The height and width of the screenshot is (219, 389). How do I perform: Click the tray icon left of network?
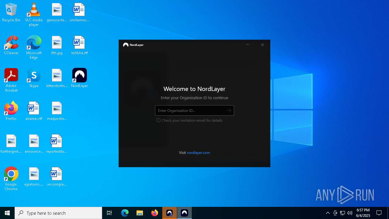point(335,213)
